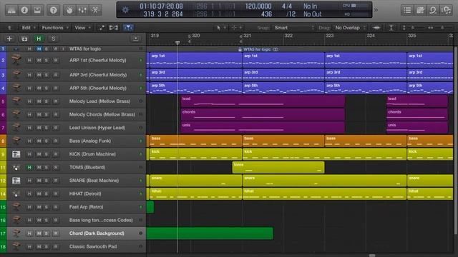Open the Library panel icon
The width and height of the screenshot is (458, 257).
coord(11,10)
